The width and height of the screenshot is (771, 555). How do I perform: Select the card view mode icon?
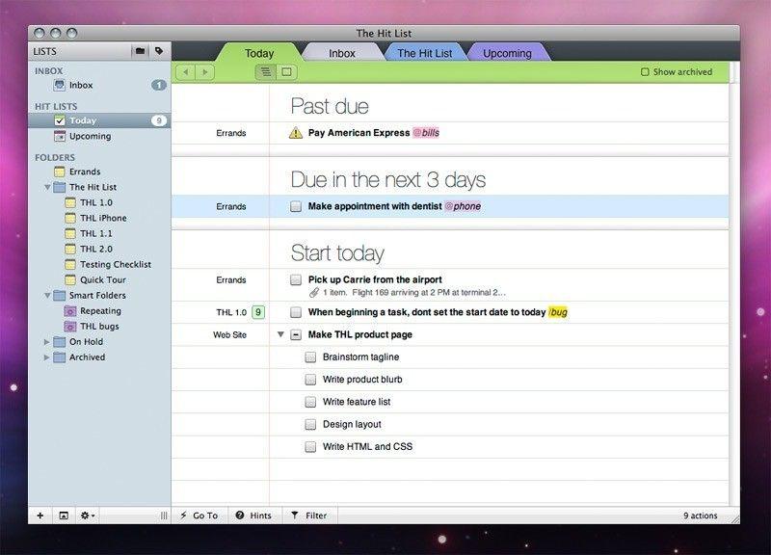point(286,72)
